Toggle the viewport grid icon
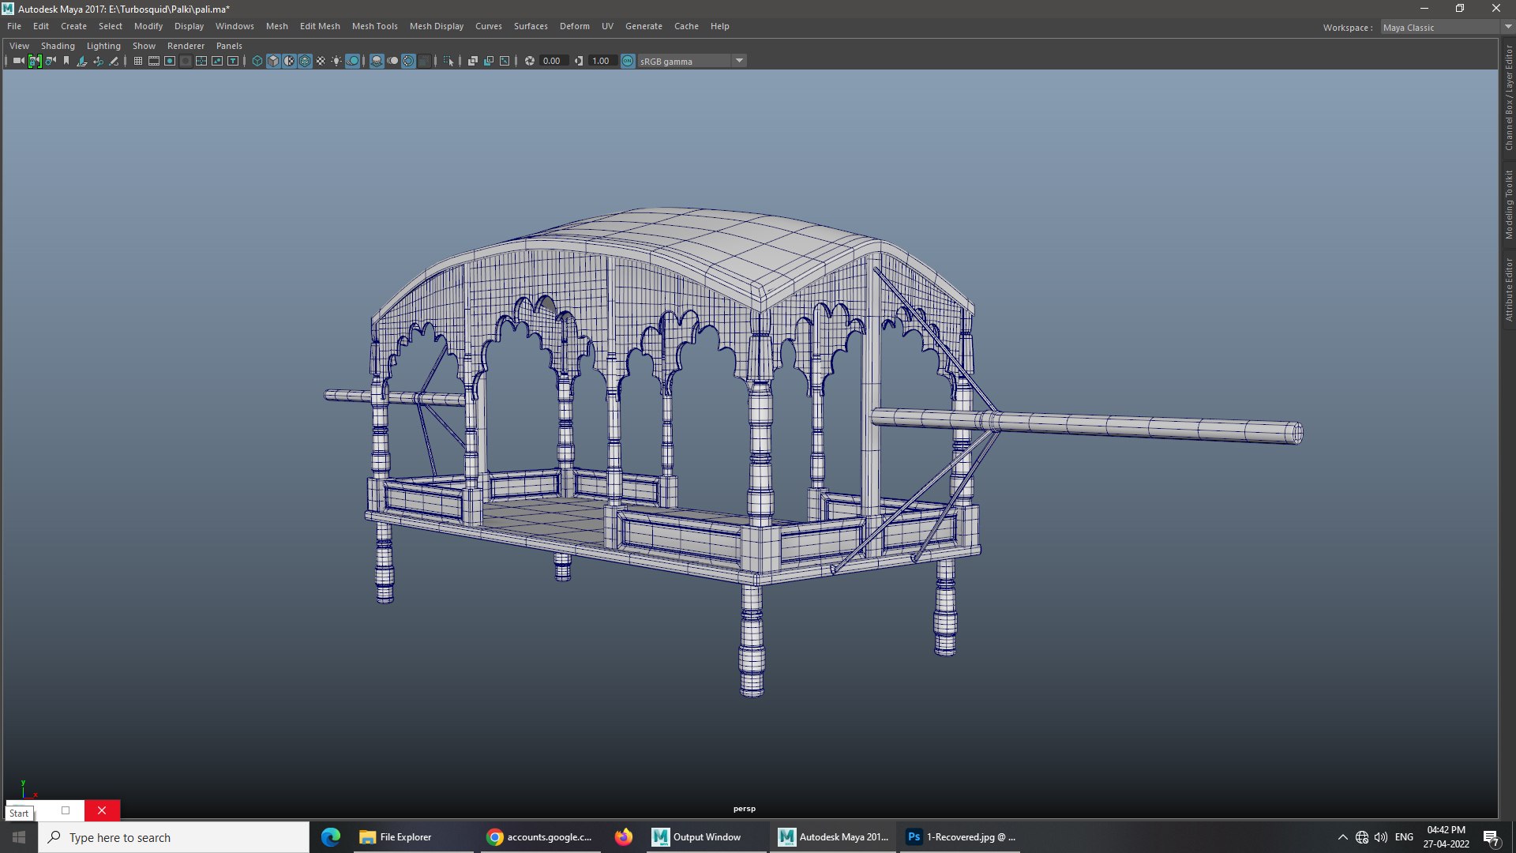This screenshot has width=1516, height=853. (x=138, y=61)
